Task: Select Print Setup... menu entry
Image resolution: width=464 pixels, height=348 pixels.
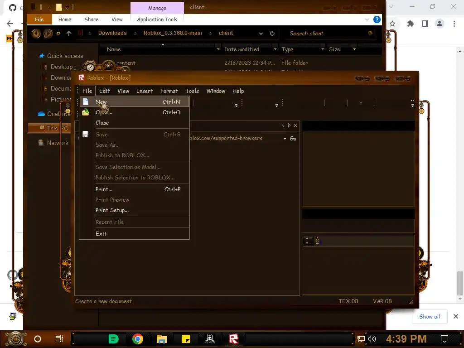Action: click(x=134, y=210)
